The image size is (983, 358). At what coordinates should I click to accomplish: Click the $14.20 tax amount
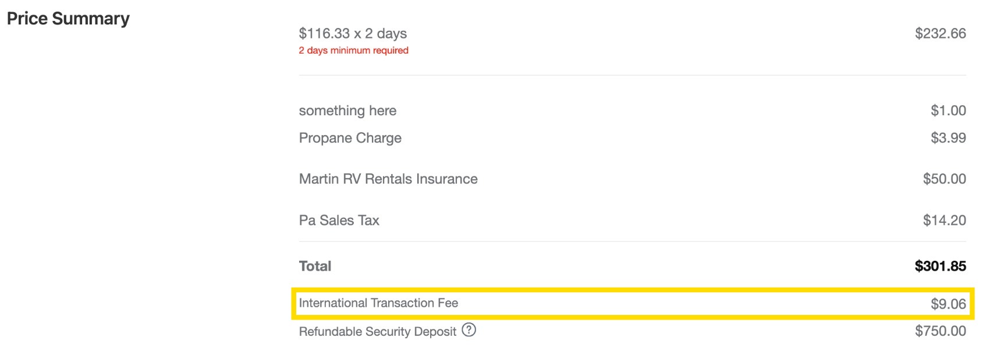click(945, 221)
